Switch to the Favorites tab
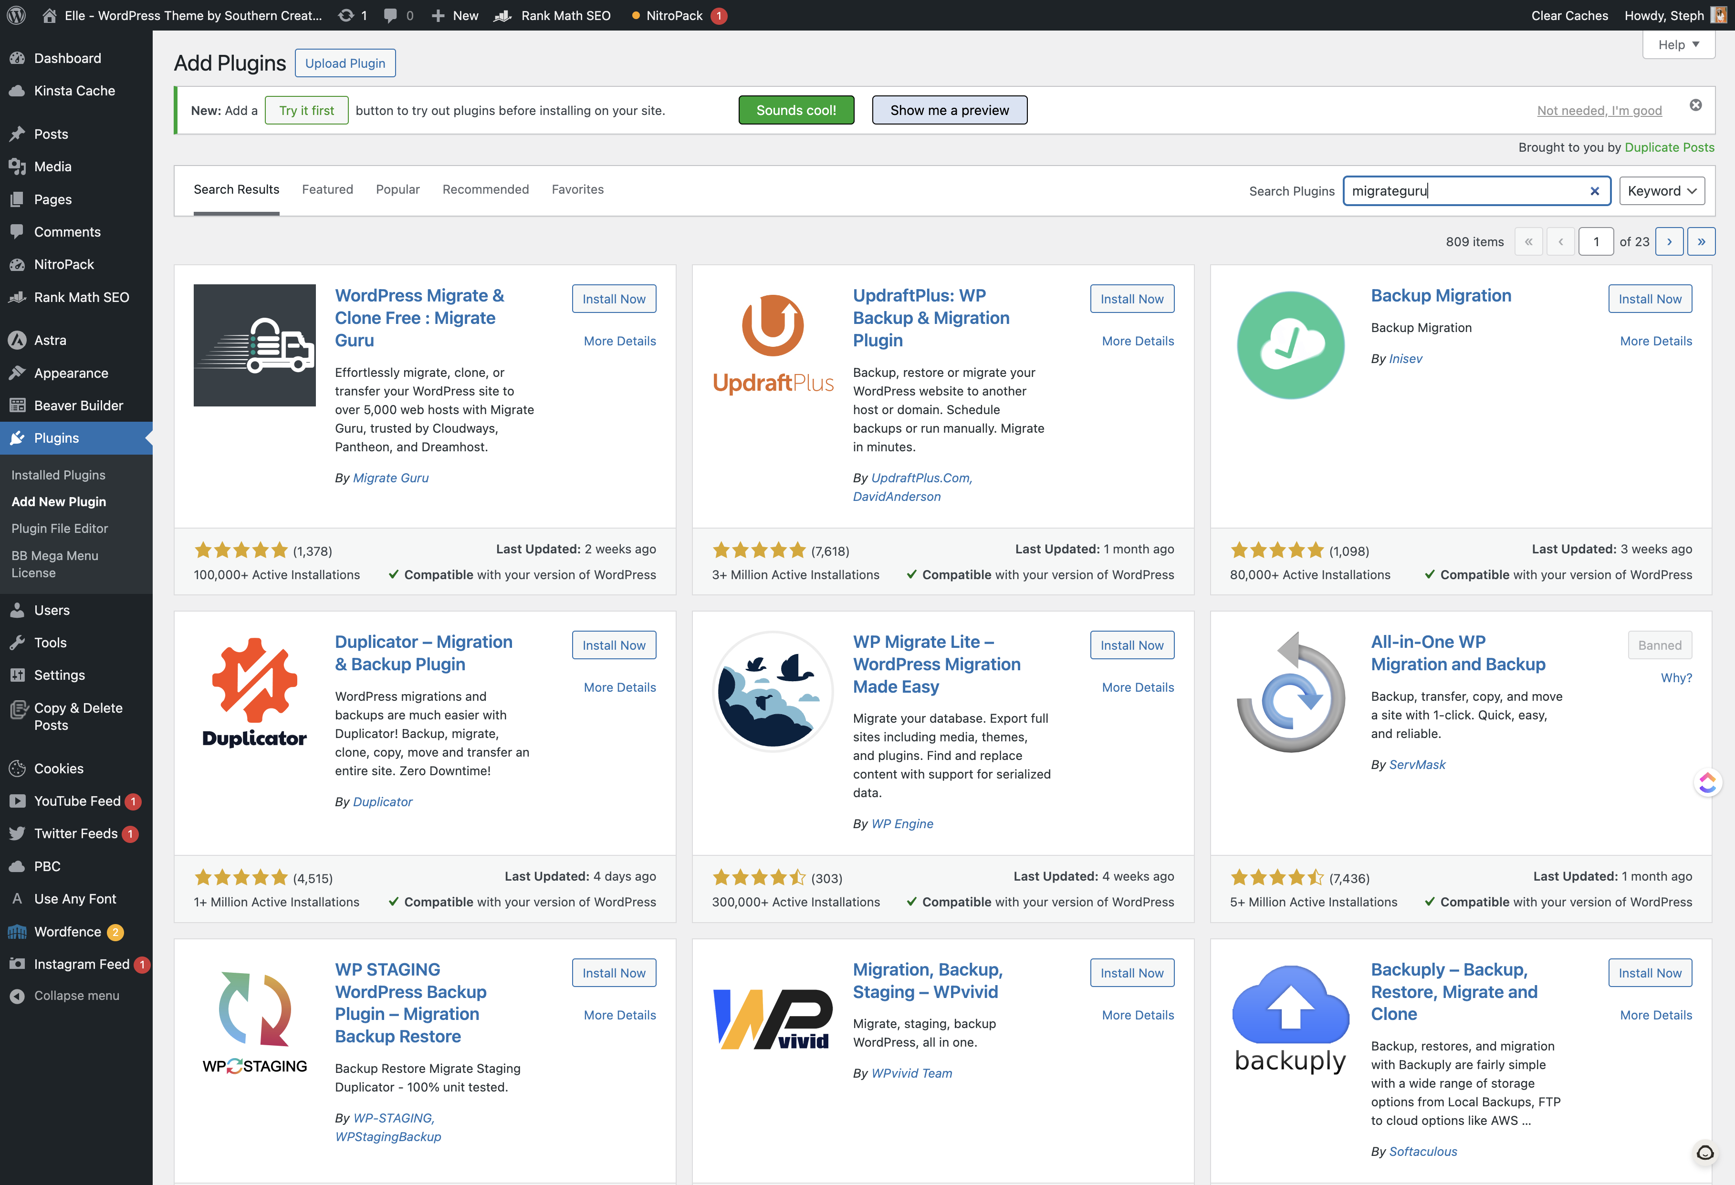The image size is (1735, 1185). point(577,189)
